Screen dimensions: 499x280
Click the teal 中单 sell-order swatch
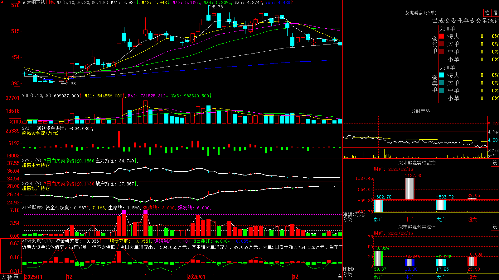pyautogui.click(x=442, y=91)
